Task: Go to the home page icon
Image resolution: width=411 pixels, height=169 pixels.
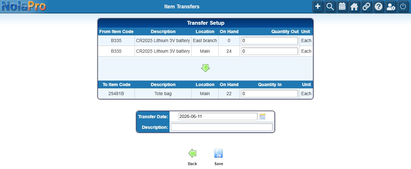Action: [354, 6]
